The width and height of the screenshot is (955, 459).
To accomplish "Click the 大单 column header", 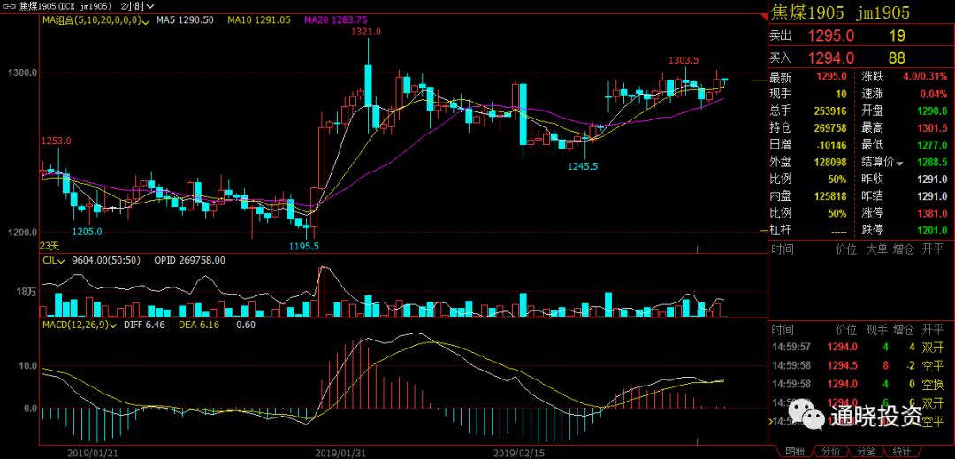I will pyautogui.click(x=877, y=249).
